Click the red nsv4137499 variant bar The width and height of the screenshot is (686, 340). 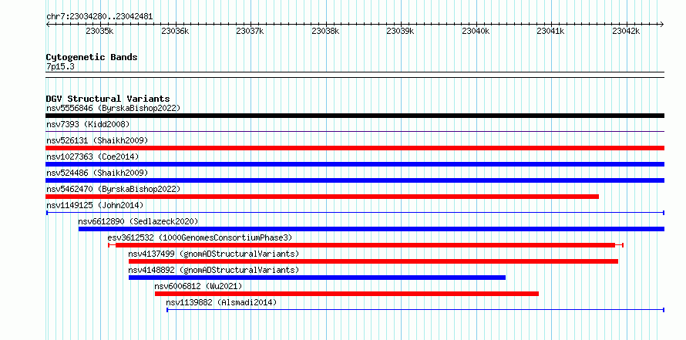click(373, 261)
